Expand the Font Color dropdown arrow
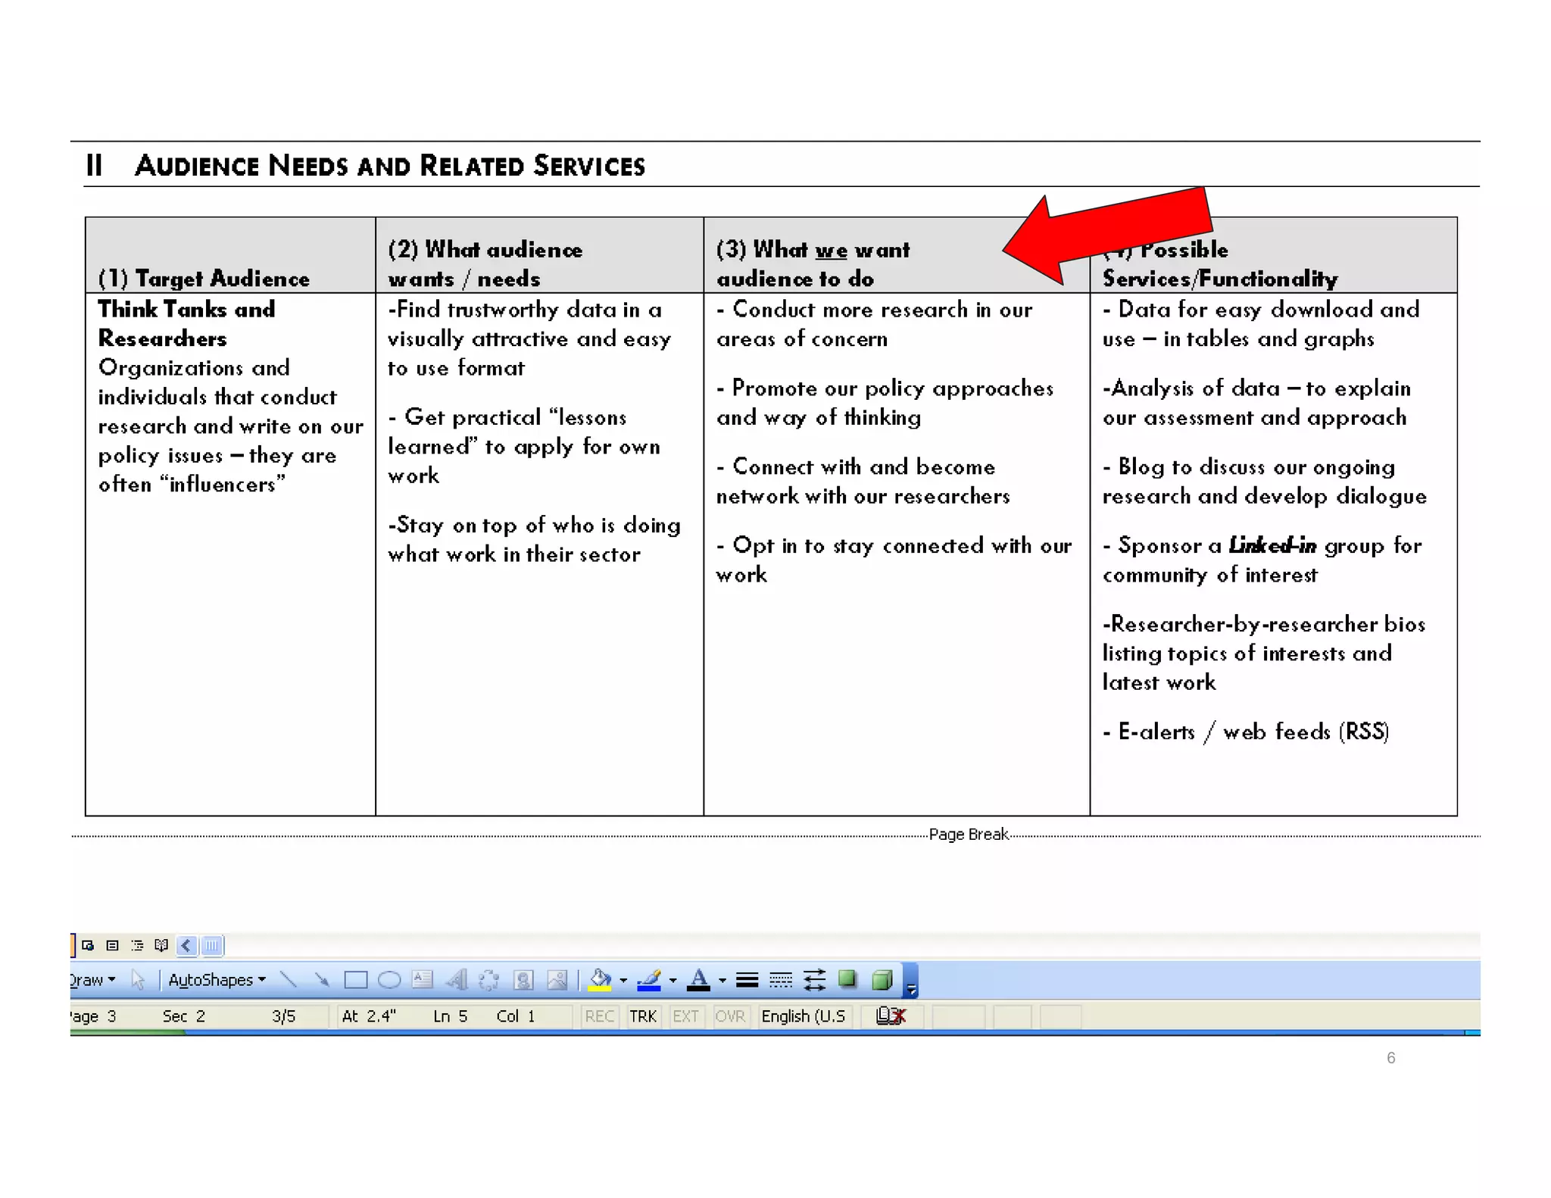This screenshot has height=1198, width=1551. tap(722, 980)
